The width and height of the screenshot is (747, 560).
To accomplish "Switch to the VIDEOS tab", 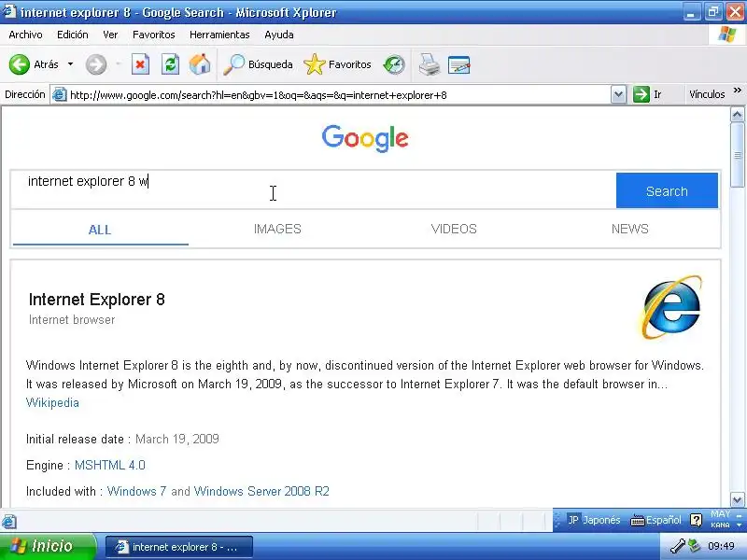I will click(454, 229).
